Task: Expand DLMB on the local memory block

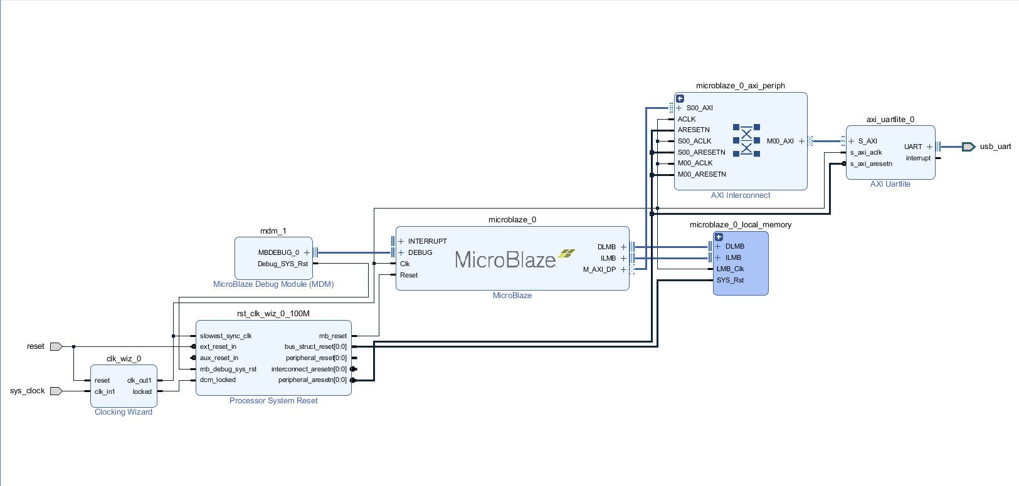Action: click(x=718, y=246)
